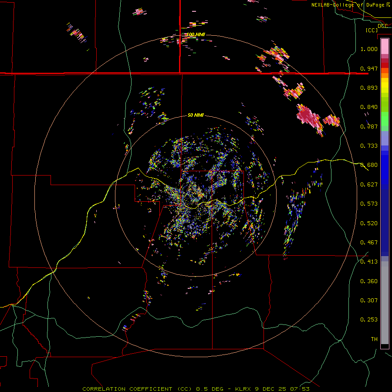Click the 0.467 color scale value
392x392 pixels.
[369, 243]
